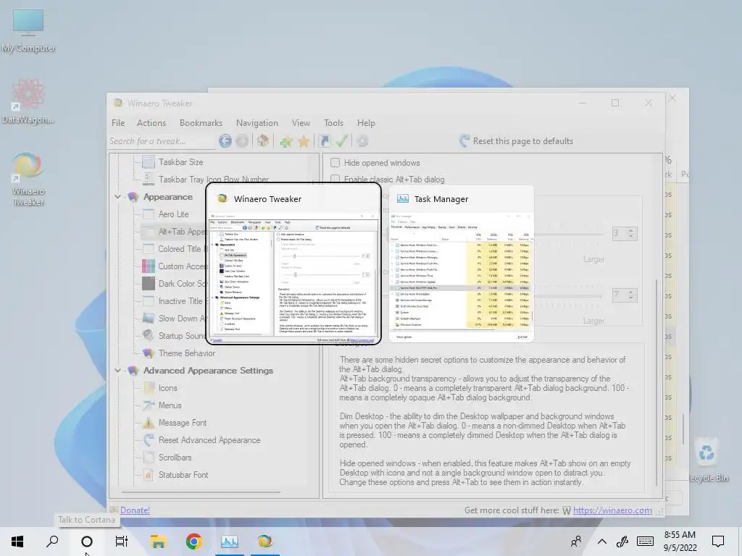The width and height of the screenshot is (742, 556).
Task: Show hidden tray icons chevron
Action: pyautogui.click(x=601, y=542)
